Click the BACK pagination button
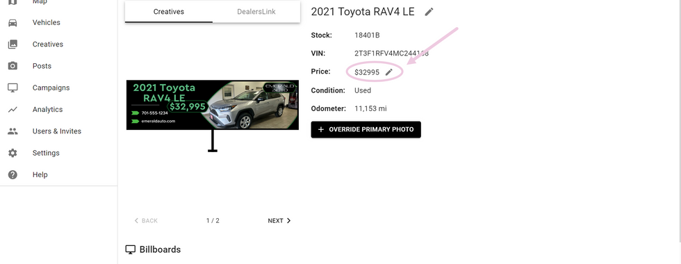681x264 pixels. [146, 221]
